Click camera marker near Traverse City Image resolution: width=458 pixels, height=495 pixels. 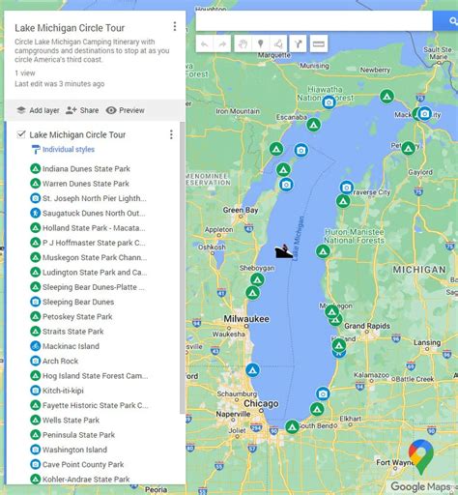347,188
